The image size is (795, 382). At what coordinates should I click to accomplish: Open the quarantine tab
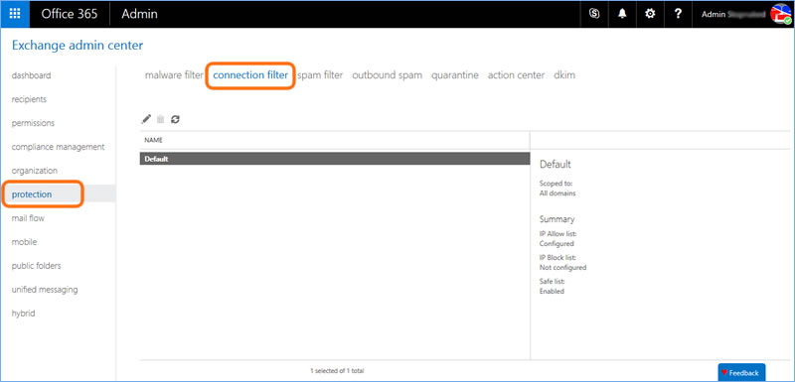pyautogui.click(x=455, y=75)
